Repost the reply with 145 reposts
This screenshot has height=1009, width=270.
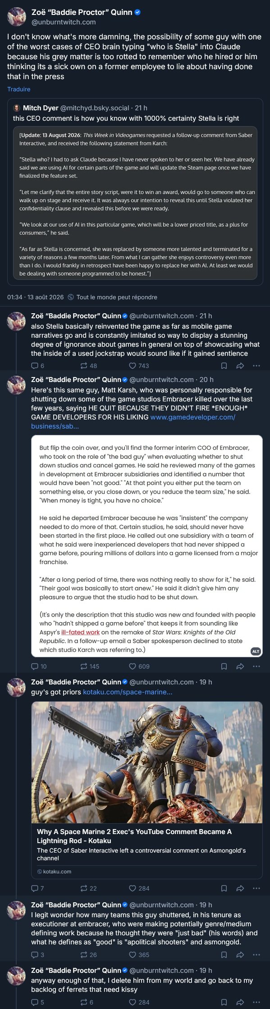89,666
